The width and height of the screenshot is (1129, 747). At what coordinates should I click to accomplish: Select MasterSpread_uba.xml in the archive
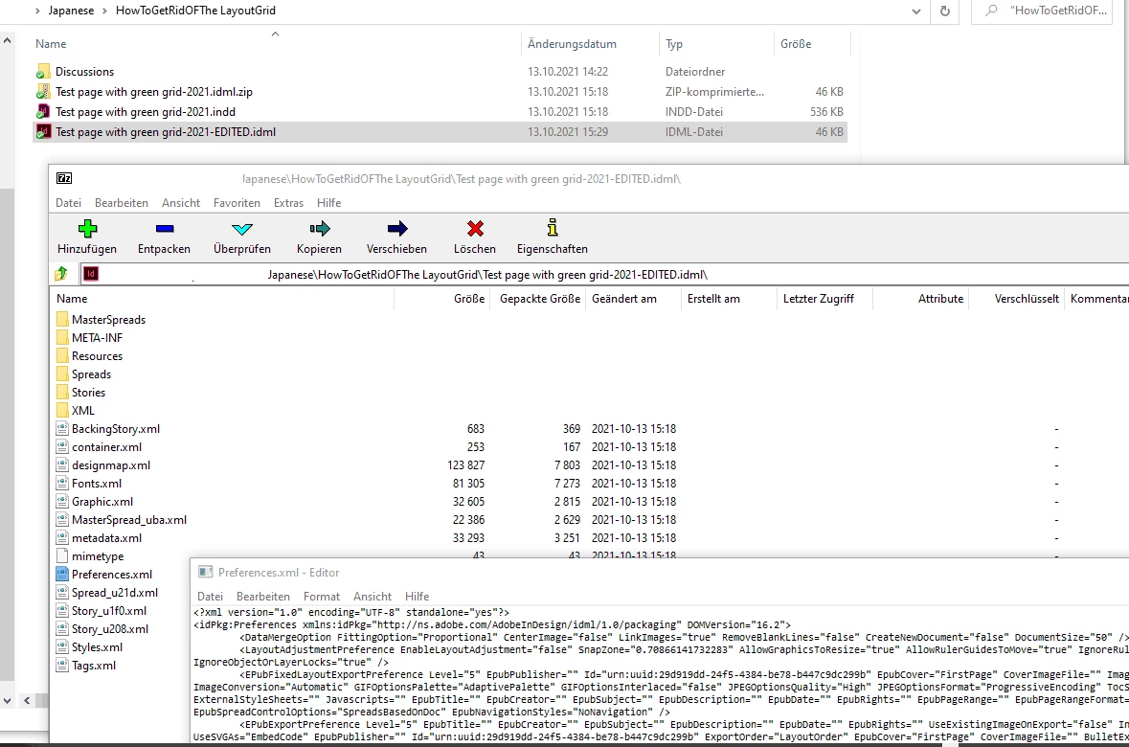click(x=129, y=519)
